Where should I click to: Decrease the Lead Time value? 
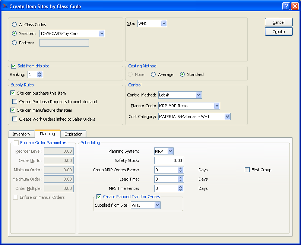(x=181, y=181)
